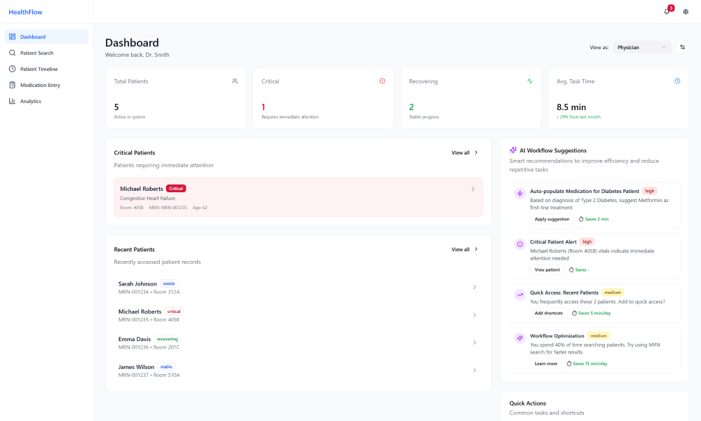Click the high badge on Auto-populate Medication
Image resolution: width=701 pixels, height=421 pixels.
(650, 191)
